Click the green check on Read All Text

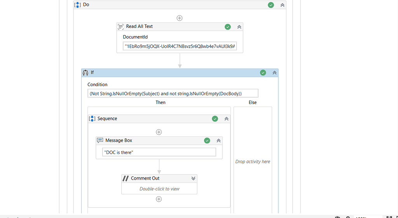tap(228, 27)
